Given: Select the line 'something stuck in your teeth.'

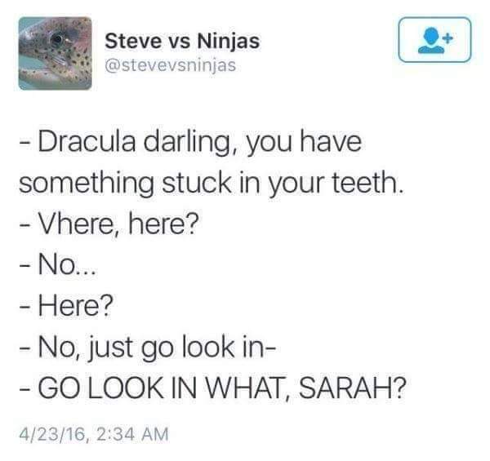Looking at the screenshot, I should 212,184.
